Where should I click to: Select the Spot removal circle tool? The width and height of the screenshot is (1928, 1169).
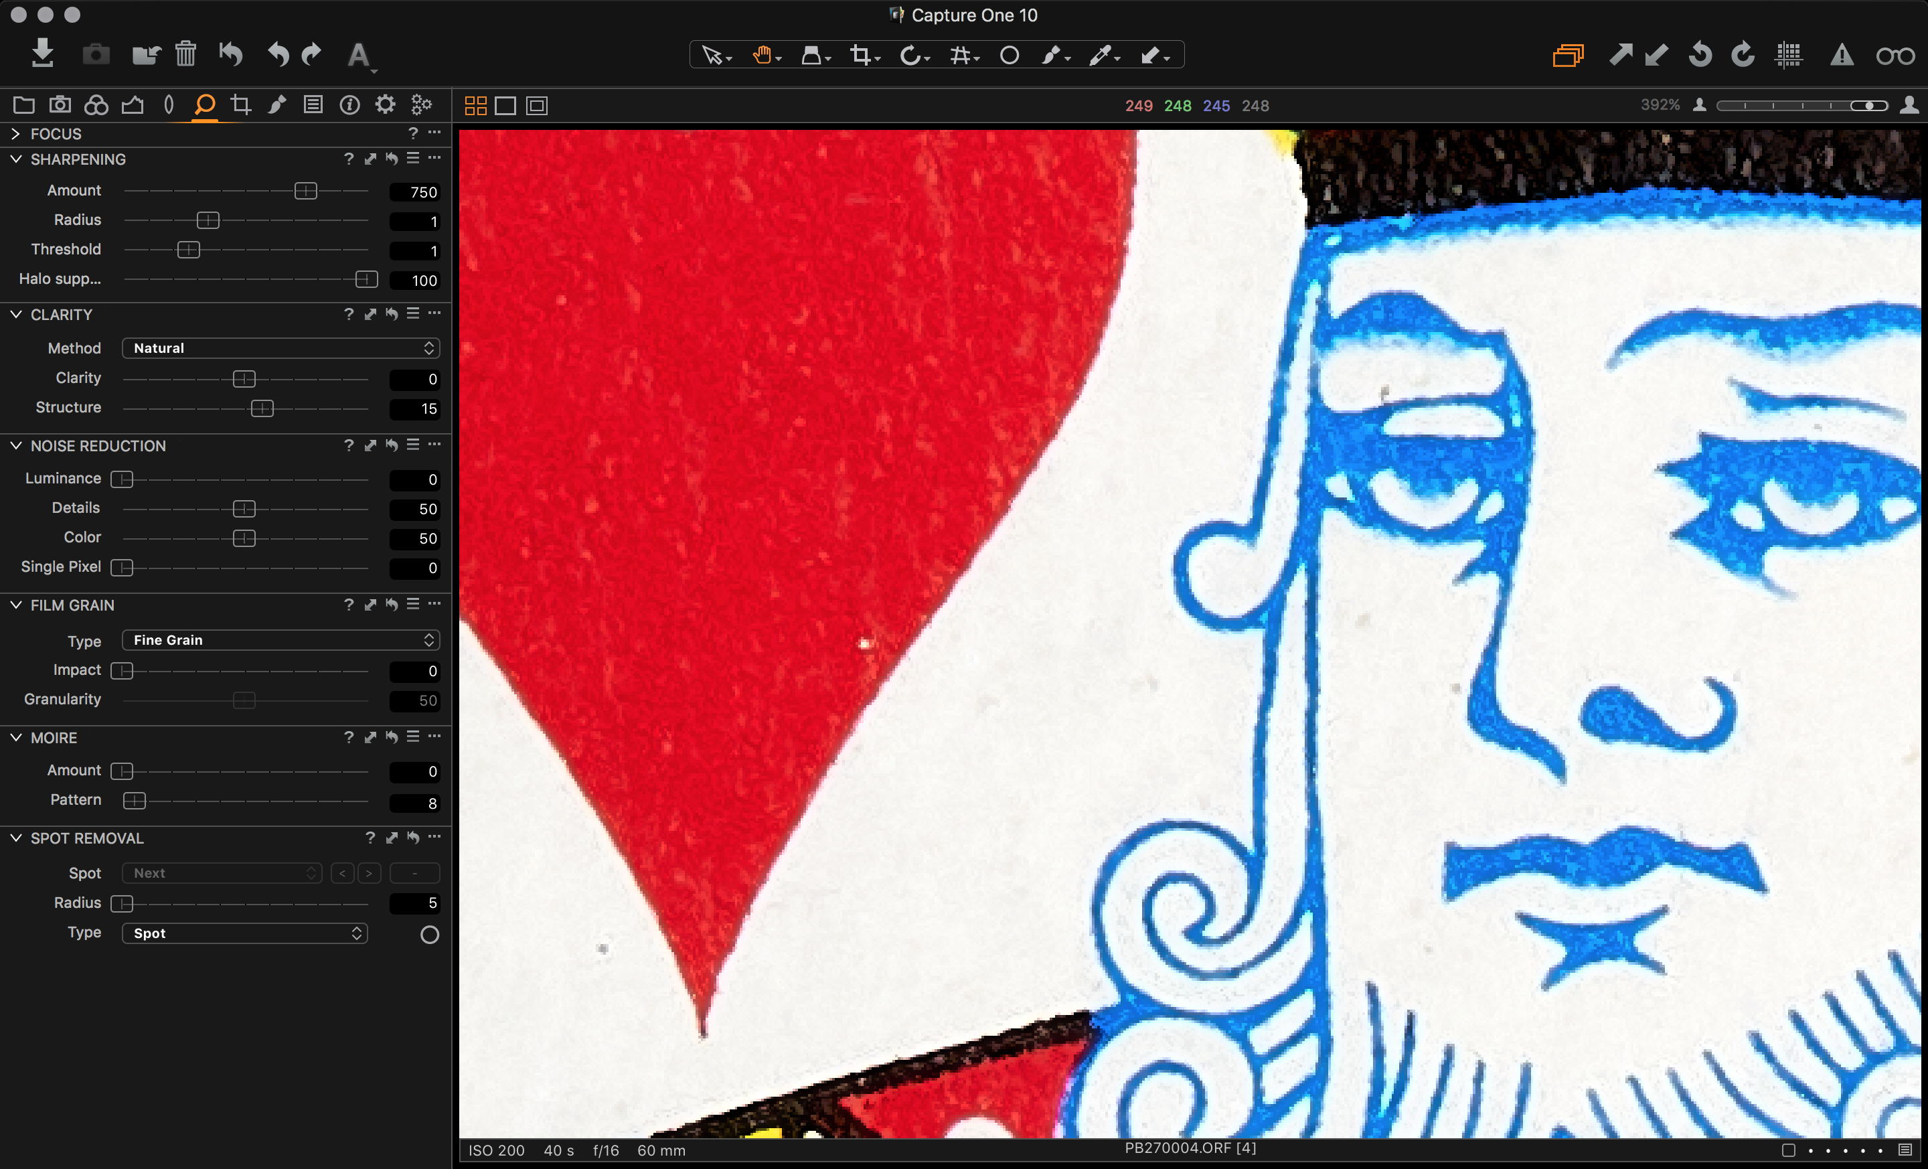[x=1010, y=56]
